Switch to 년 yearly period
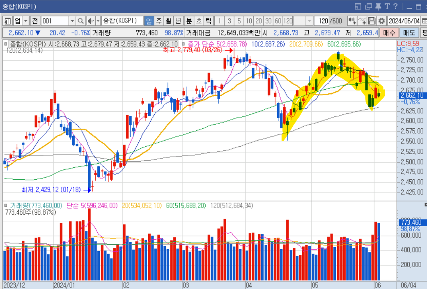Viewport: 427px width, 289px height. (178, 21)
